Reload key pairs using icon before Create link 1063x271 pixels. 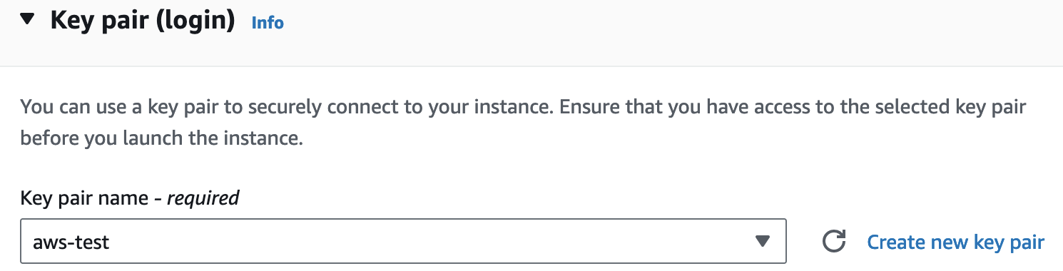[833, 242]
